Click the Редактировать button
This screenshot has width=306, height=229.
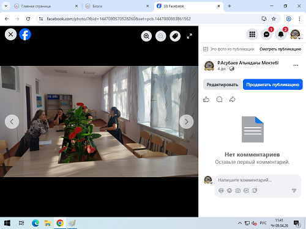pos(222,84)
